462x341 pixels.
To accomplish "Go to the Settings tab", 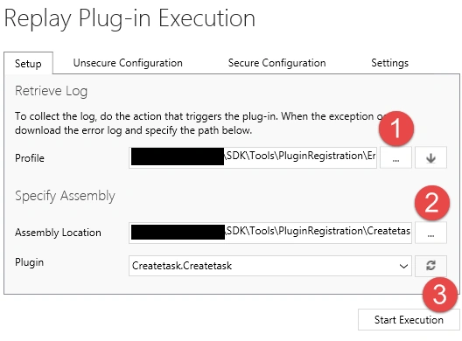I will [389, 63].
